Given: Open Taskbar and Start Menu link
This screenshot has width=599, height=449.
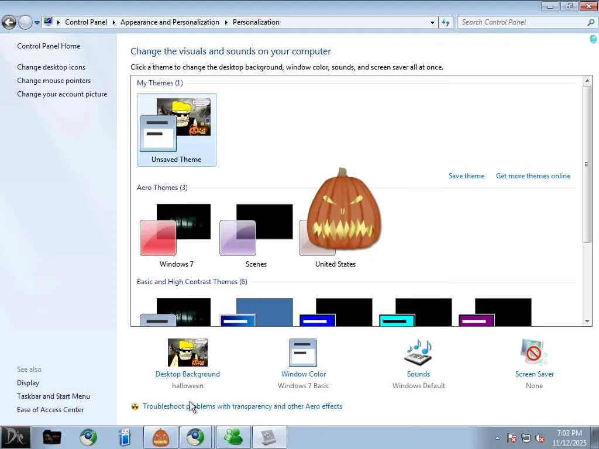Looking at the screenshot, I should tap(53, 396).
